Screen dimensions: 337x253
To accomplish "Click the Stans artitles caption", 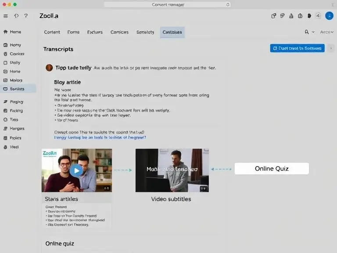I will 61,199.
